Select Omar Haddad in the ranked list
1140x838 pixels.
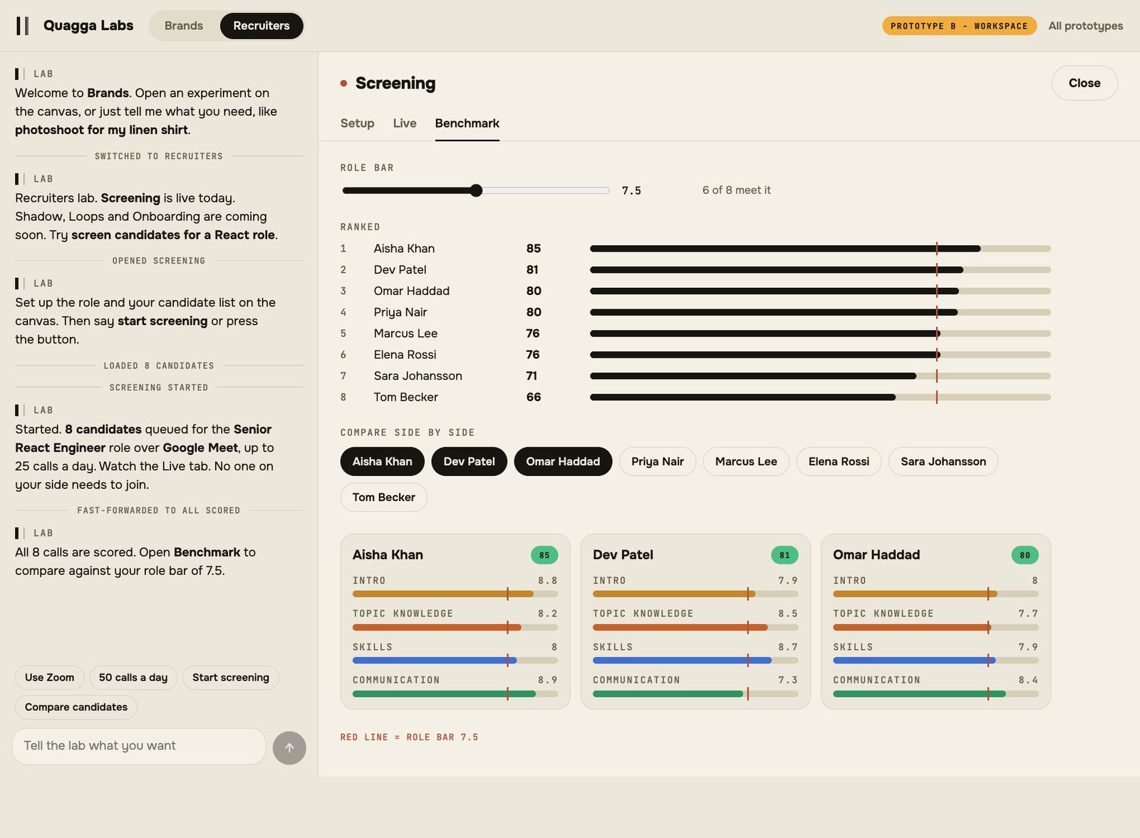coord(411,291)
